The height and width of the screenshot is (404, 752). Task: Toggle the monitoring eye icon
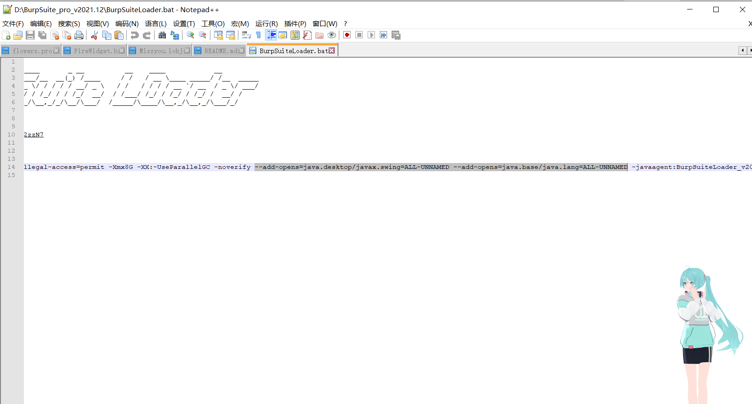pyautogui.click(x=332, y=35)
